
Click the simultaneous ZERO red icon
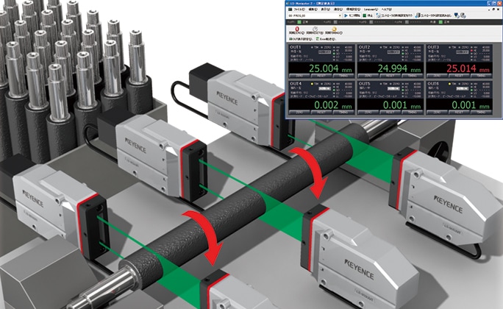297,29
